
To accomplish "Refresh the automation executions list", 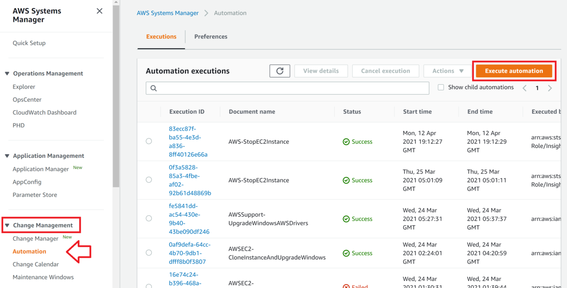I will pos(280,71).
